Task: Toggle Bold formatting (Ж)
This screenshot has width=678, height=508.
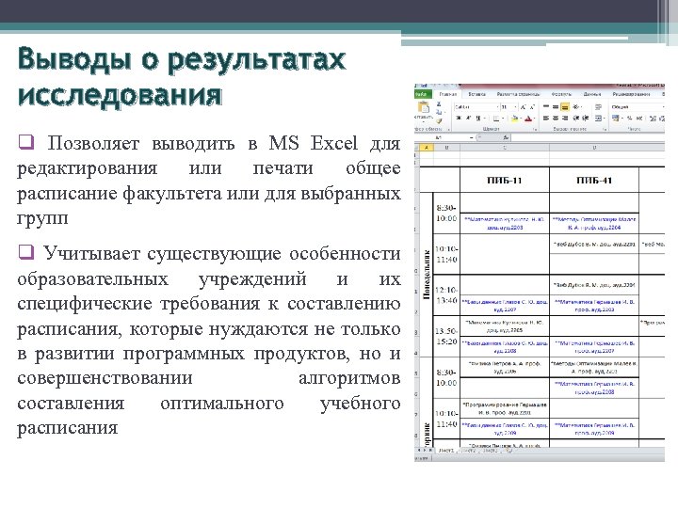Action: [458, 118]
